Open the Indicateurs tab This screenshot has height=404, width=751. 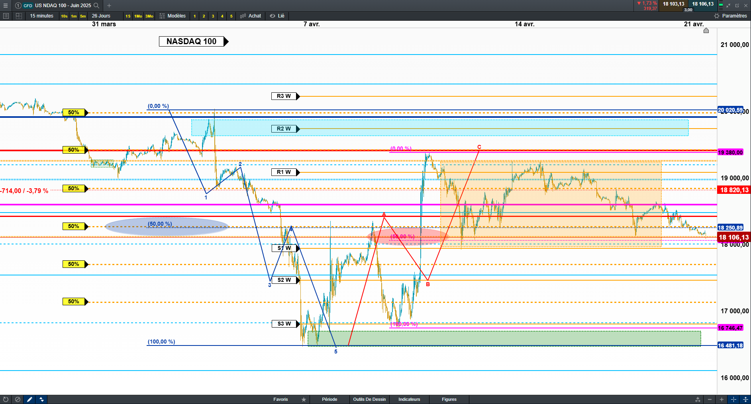[409, 399]
